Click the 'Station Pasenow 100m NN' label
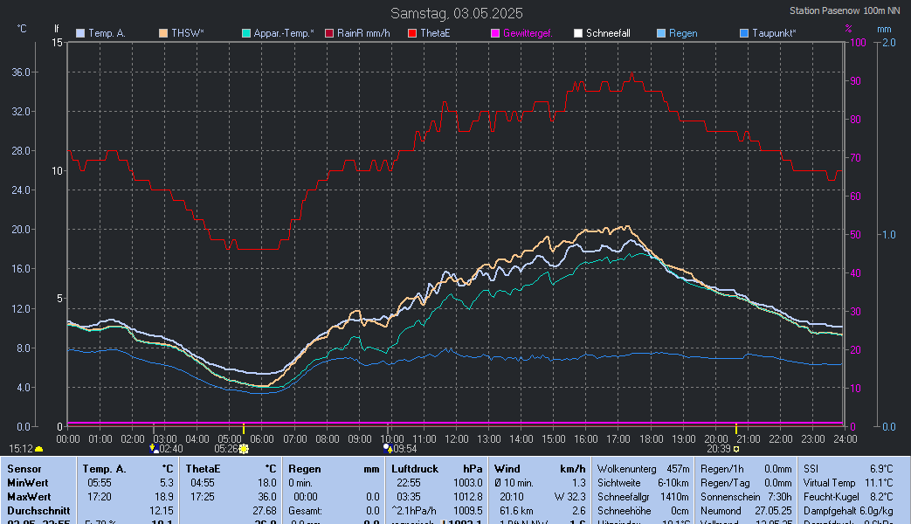 (x=845, y=10)
